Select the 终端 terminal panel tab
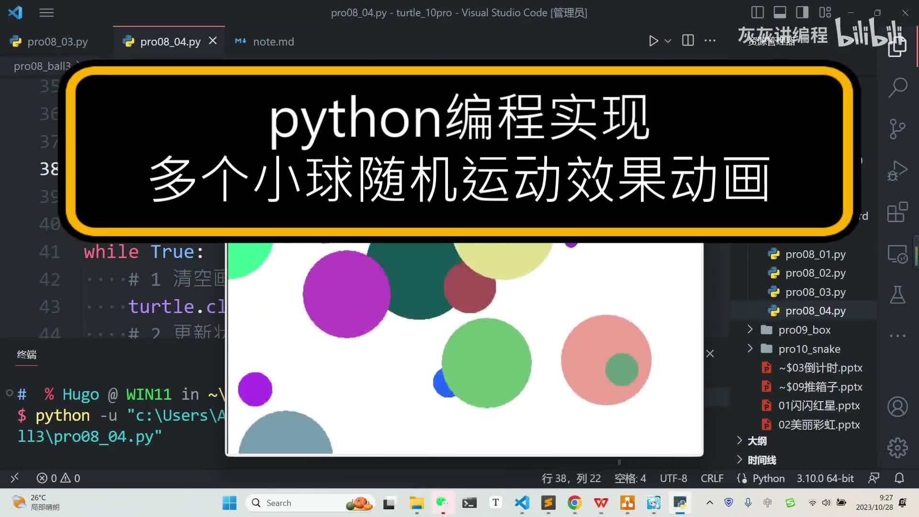Image resolution: width=919 pixels, height=517 pixels. (x=27, y=355)
